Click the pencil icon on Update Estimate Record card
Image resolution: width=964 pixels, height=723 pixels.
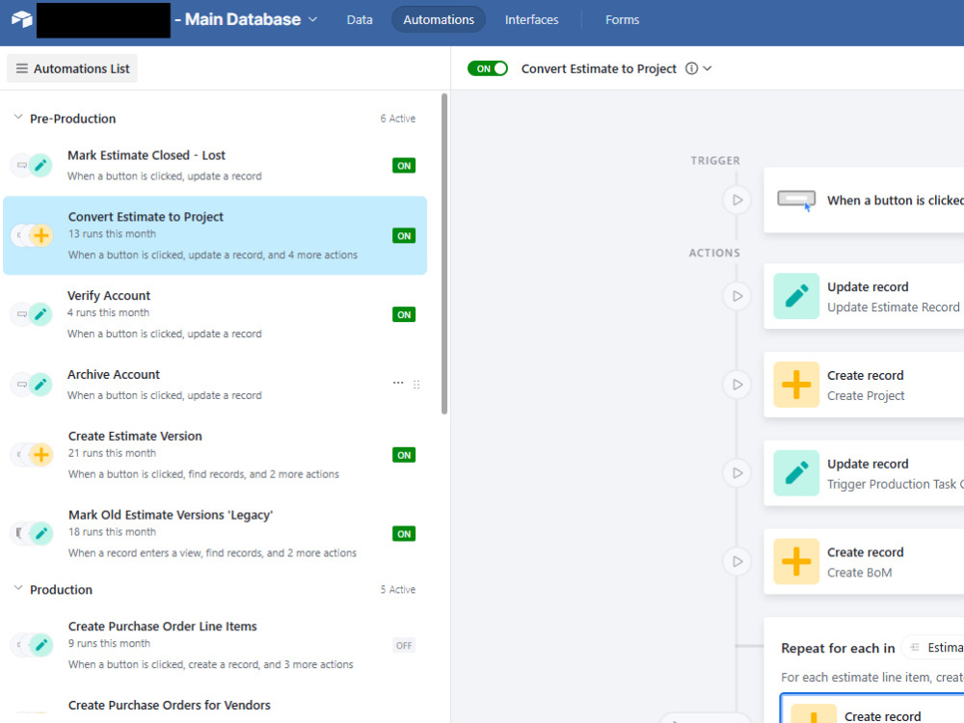click(x=796, y=296)
